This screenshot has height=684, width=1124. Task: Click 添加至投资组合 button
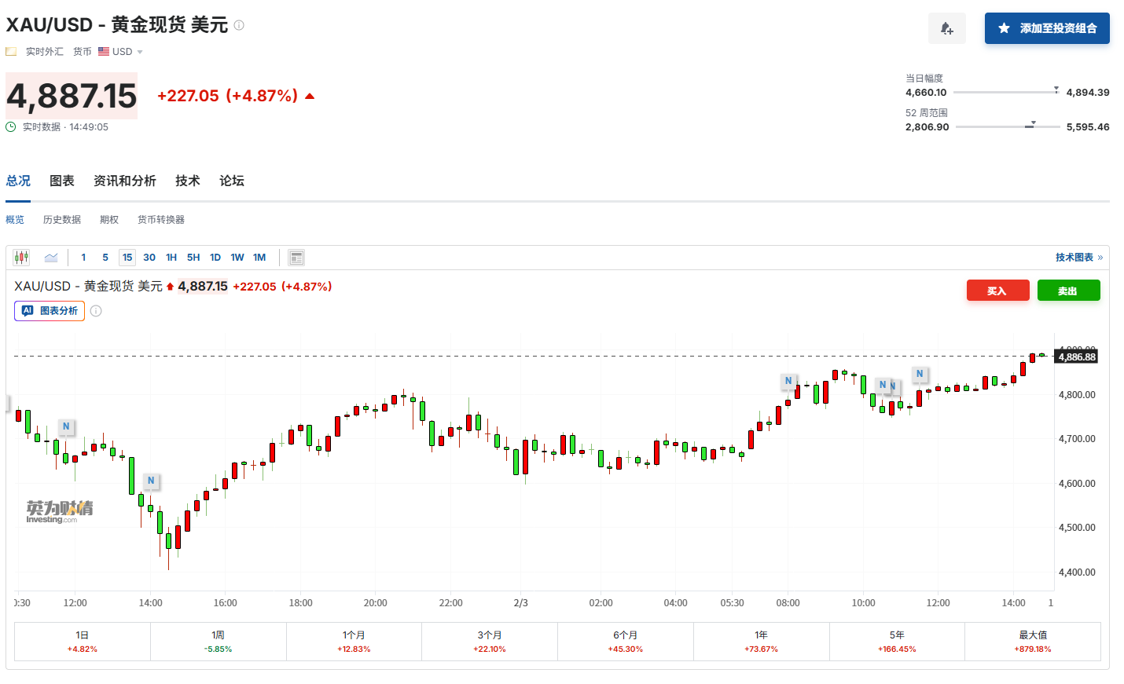point(1047,28)
